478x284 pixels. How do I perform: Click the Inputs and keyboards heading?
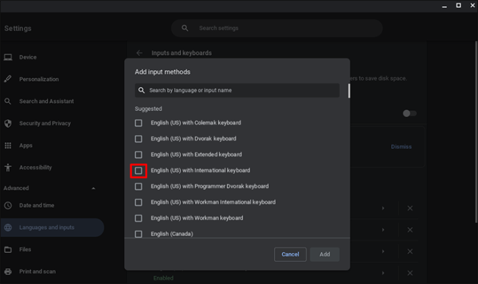click(181, 53)
